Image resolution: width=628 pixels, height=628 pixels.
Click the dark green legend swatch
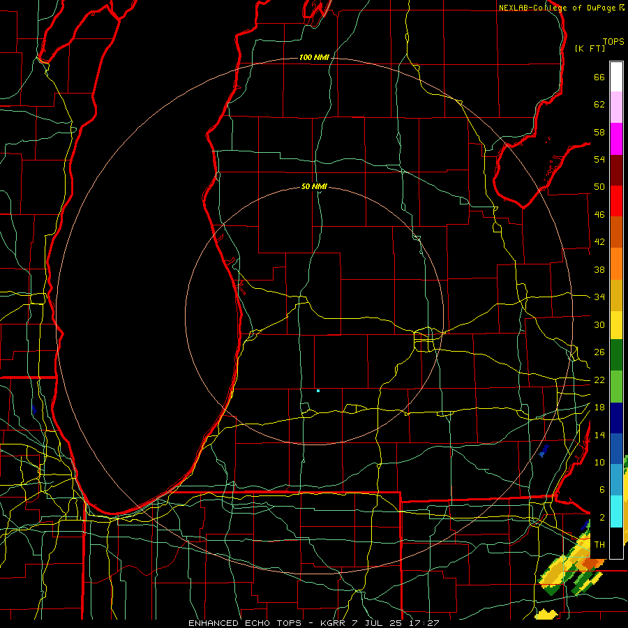tap(616, 355)
